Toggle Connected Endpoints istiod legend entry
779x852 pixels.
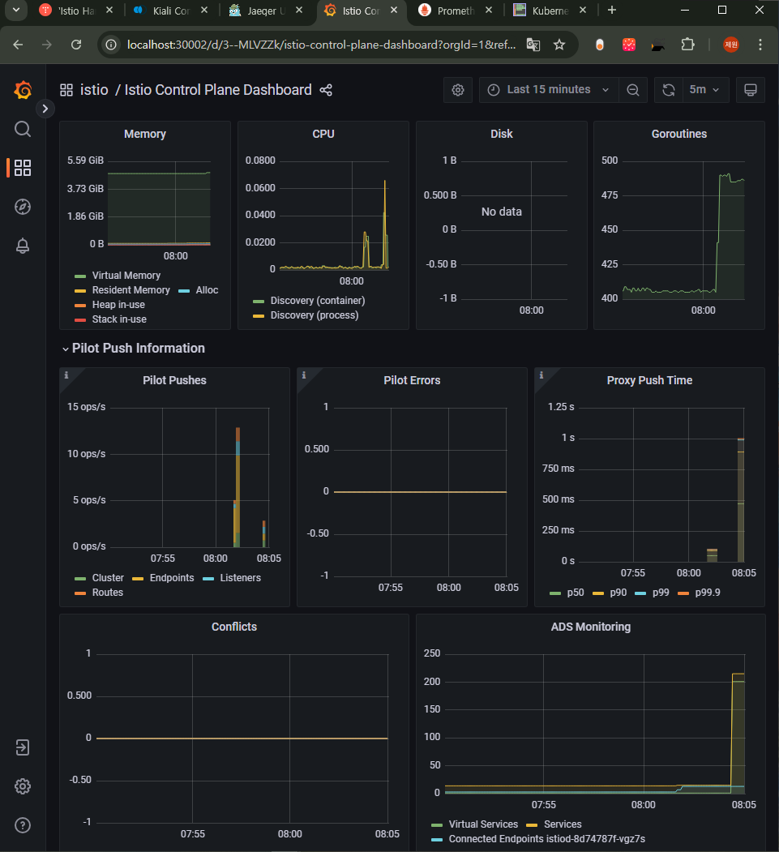[547, 839]
